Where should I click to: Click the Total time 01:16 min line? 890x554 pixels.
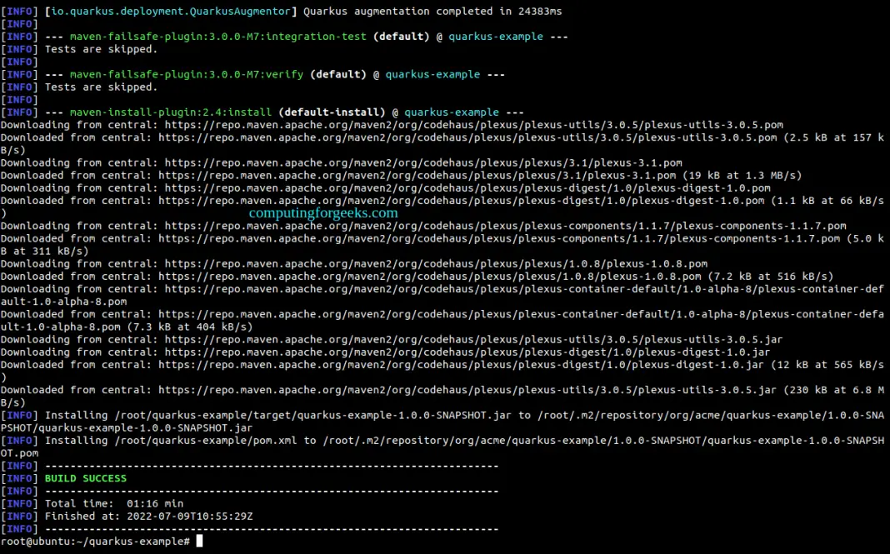pos(113,503)
